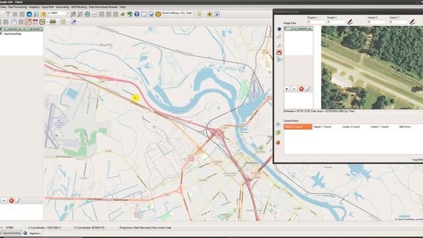Click the yellow layer icon left of scale box

(43, 14)
